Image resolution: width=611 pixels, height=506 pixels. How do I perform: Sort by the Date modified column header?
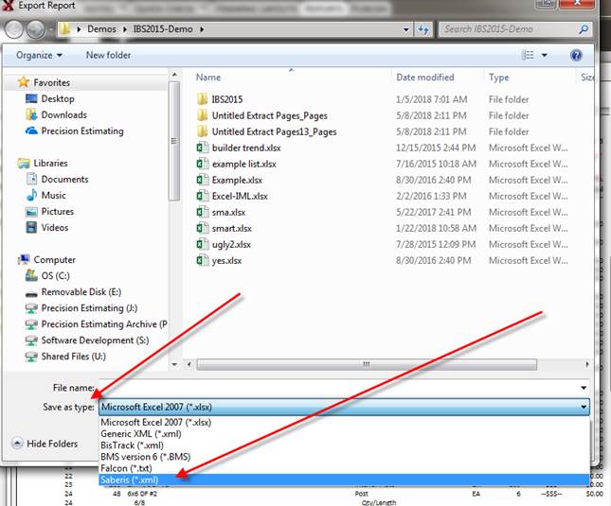425,78
